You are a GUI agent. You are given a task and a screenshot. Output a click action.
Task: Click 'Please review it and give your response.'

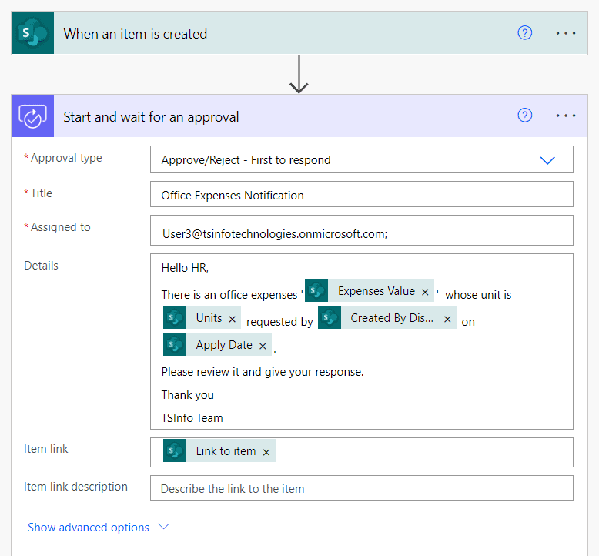pyautogui.click(x=263, y=372)
